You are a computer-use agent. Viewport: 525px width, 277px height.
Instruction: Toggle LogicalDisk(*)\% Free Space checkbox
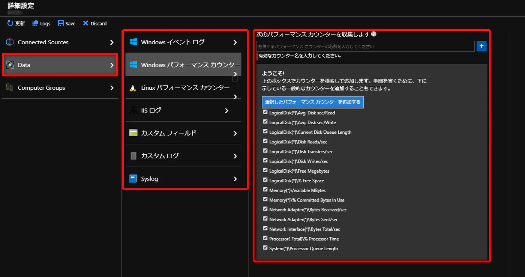click(265, 180)
